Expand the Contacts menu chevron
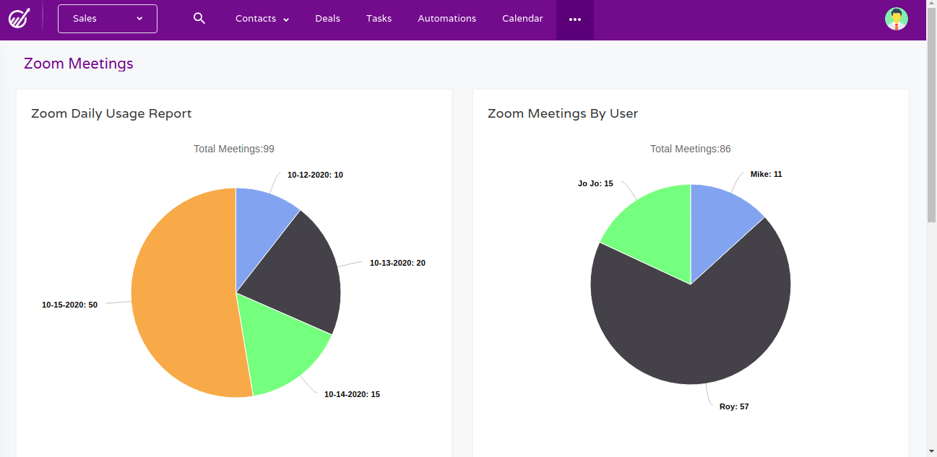937x457 pixels. (286, 19)
